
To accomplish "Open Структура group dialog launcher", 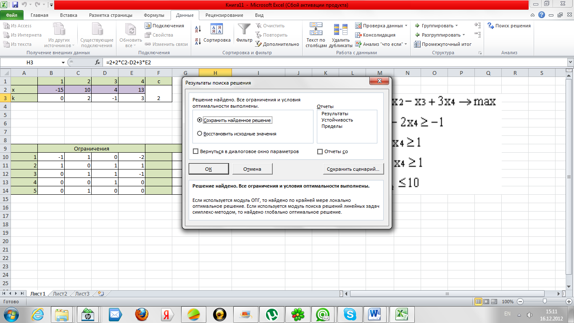I will (x=480, y=53).
